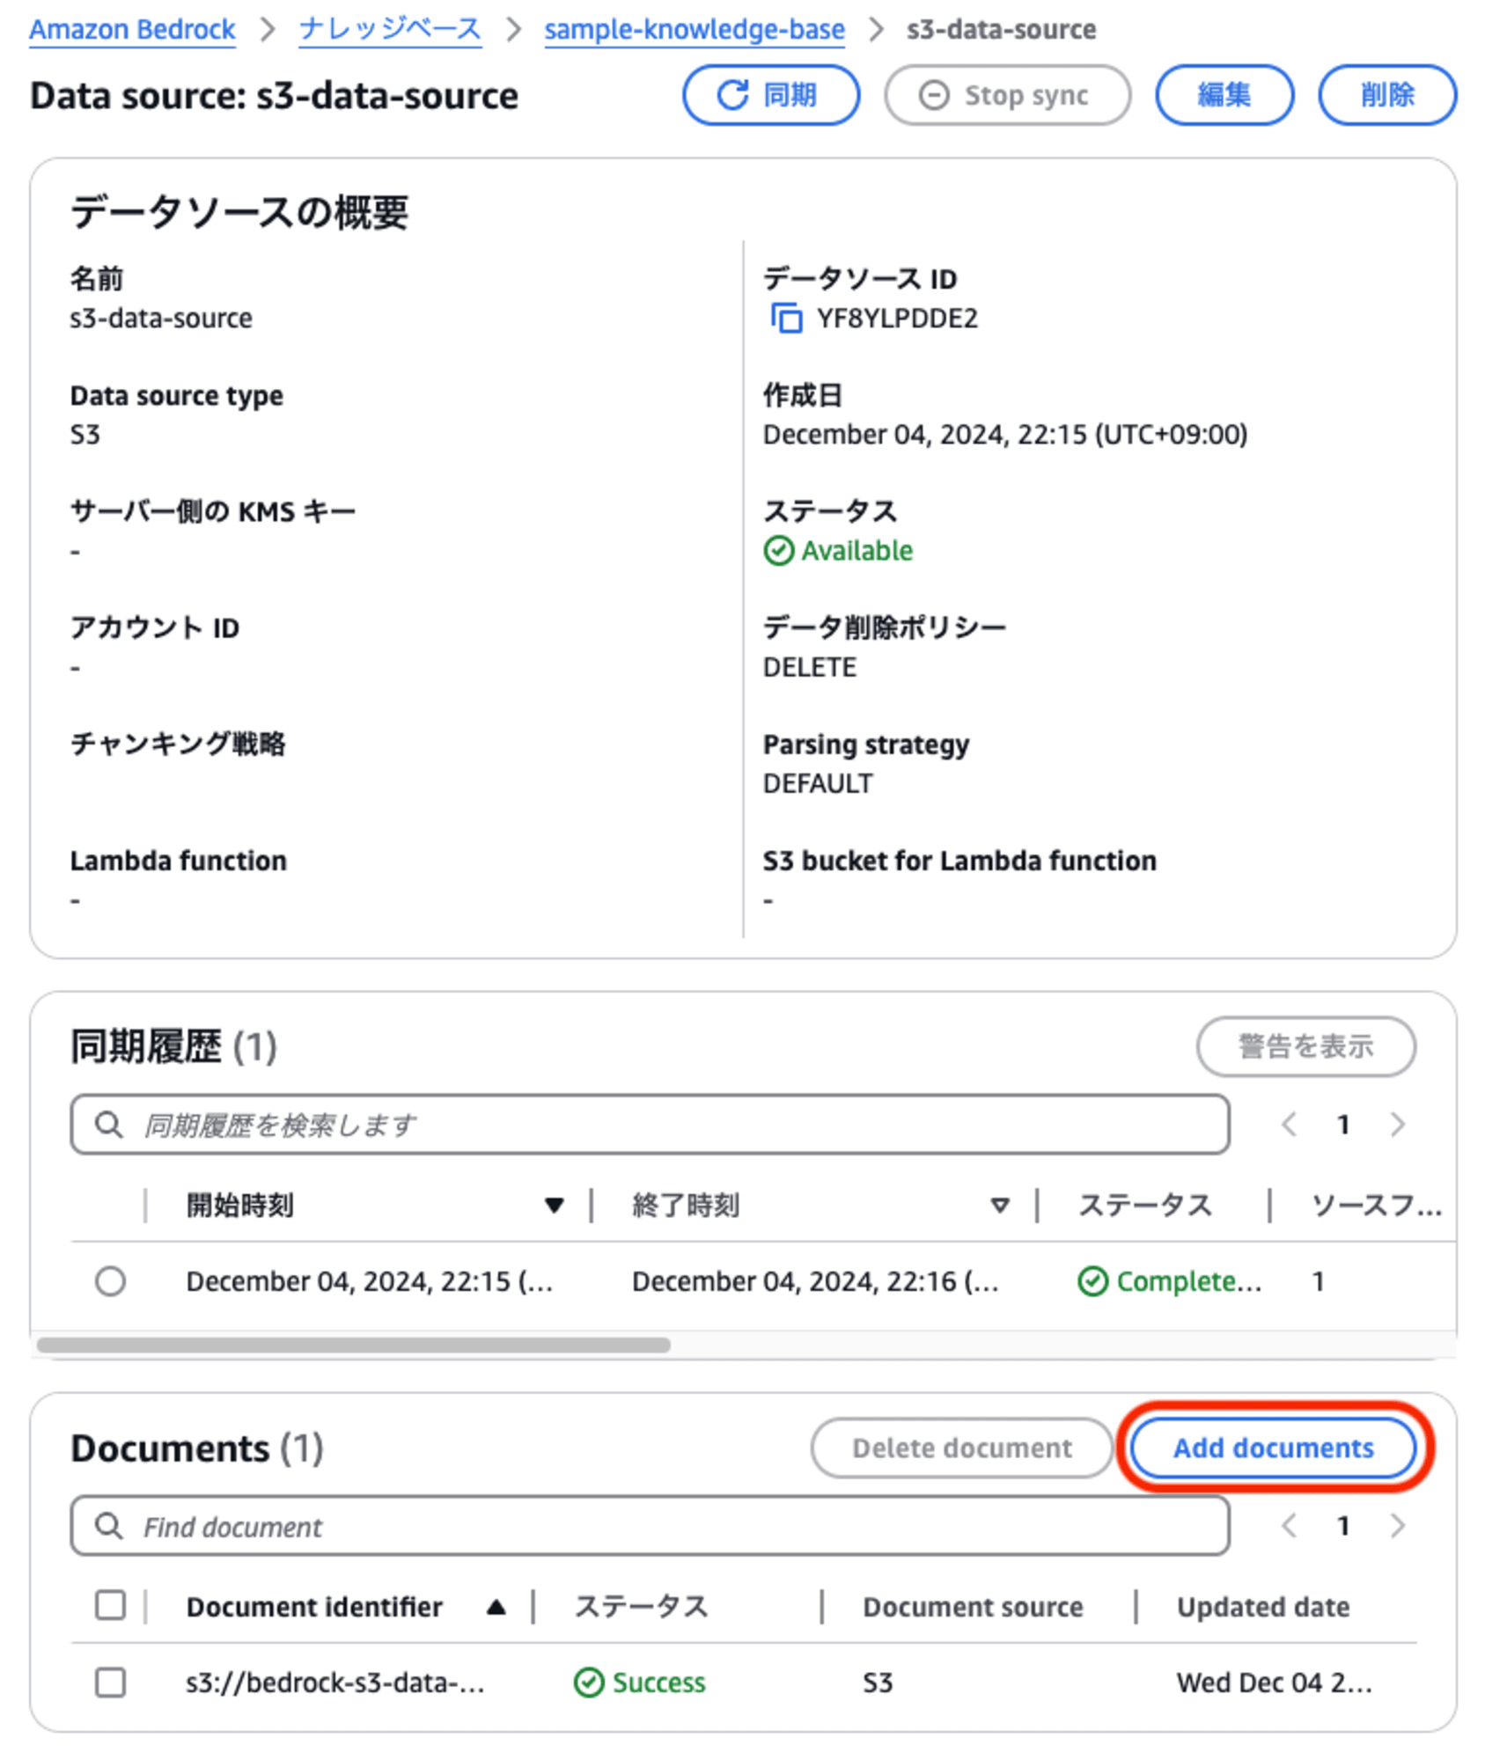Select the December 04 22:15 sync job radio
Viewport: 1485px width, 1760px height.
(110, 1280)
